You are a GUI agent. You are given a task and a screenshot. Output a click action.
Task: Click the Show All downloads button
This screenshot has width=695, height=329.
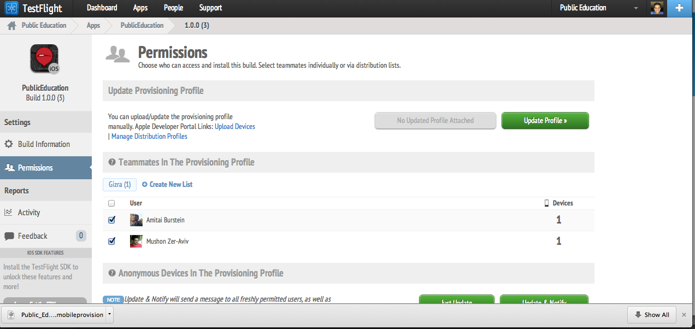coord(652,315)
